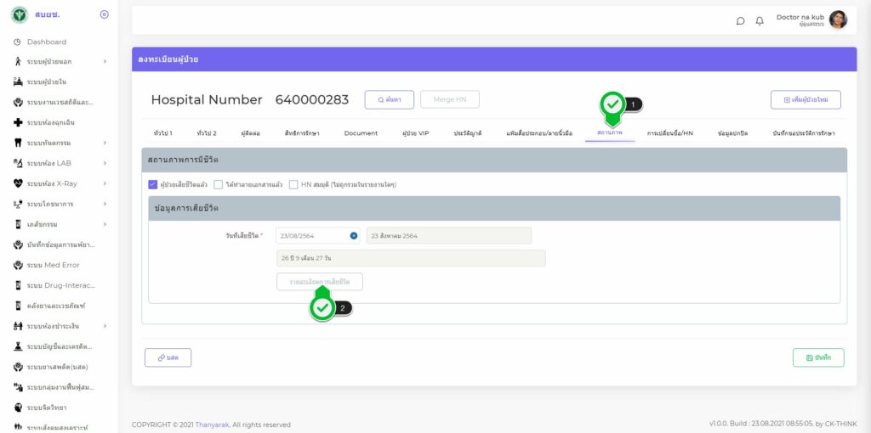Screen dimensions: 871x433
Task: Expand the ระบบห้อง LAB submenu arrow
Action: (x=105, y=163)
